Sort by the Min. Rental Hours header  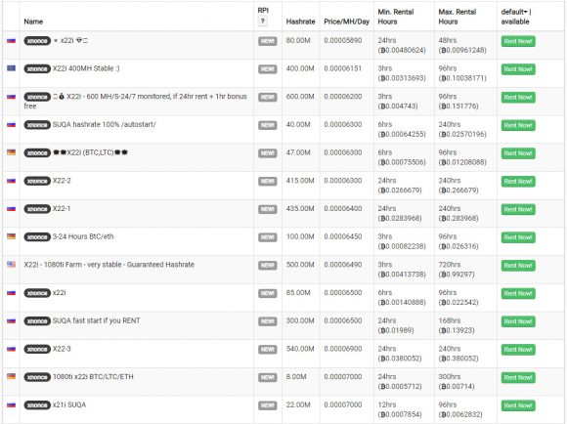(x=396, y=17)
